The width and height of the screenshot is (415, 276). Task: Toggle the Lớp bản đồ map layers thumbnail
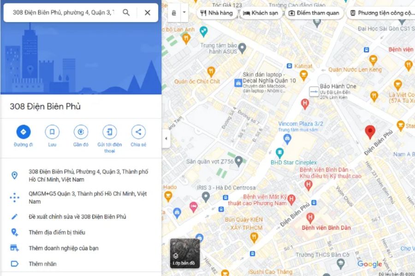click(185, 253)
